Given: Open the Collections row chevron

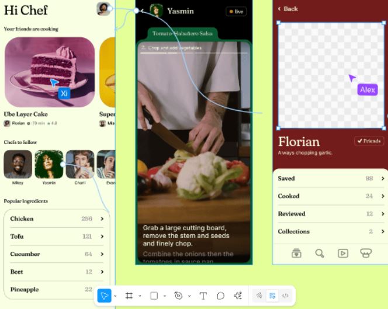Looking at the screenshot, I should [x=383, y=231].
